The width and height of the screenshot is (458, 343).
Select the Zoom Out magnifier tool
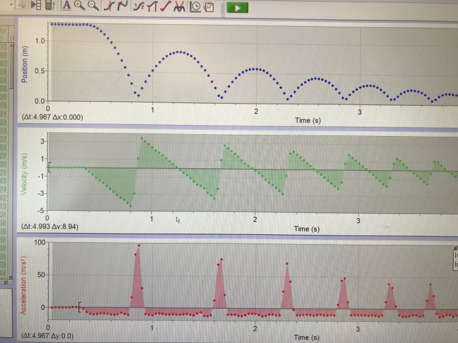93,6
